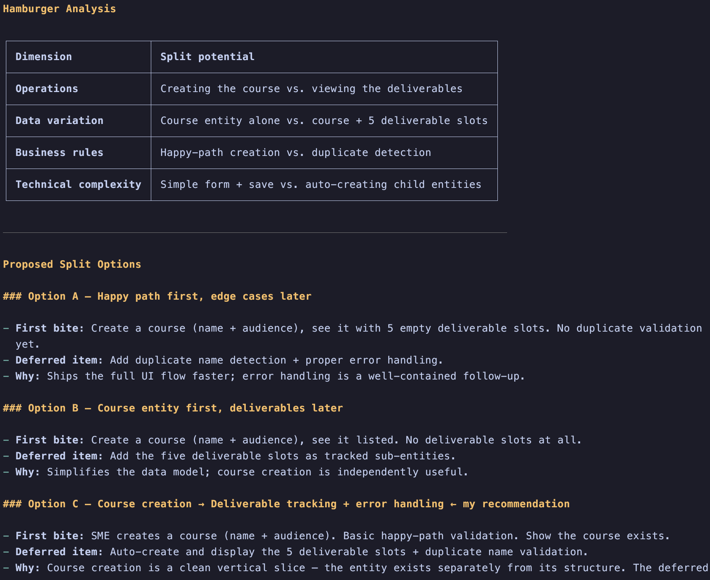Viewport: 710px width, 580px height.
Task: Click the Data variation row label
Action: [59, 121]
